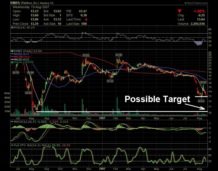Click the 'MA(13) 13.71' legend entry
This screenshot has width=218, height=171.
tap(21, 60)
